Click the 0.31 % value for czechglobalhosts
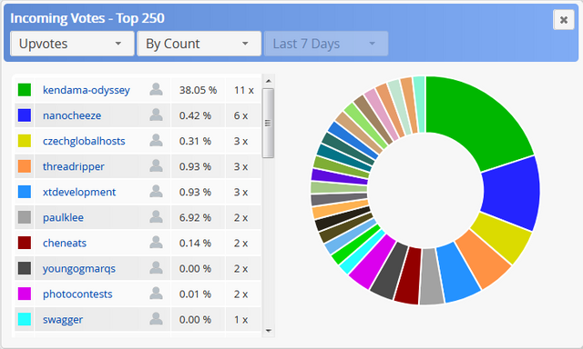 pyautogui.click(x=195, y=141)
